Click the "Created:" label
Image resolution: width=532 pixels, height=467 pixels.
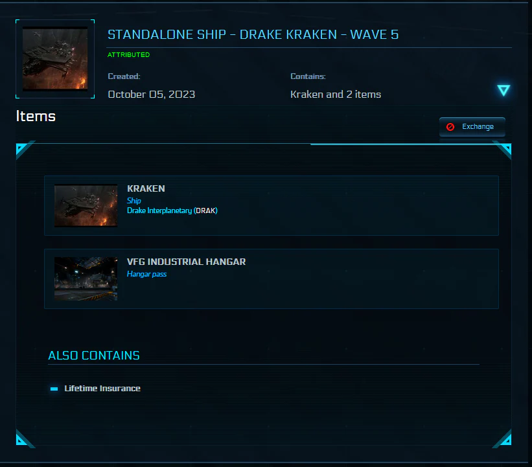point(124,76)
